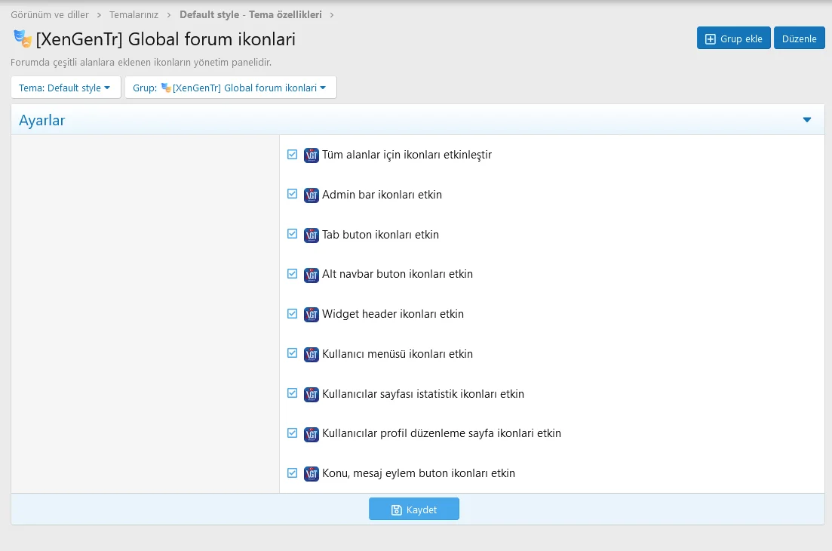Image resolution: width=832 pixels, height=551 pixels.
Task: Click the 'Grup ekle' button
Action: pos(733,38)
